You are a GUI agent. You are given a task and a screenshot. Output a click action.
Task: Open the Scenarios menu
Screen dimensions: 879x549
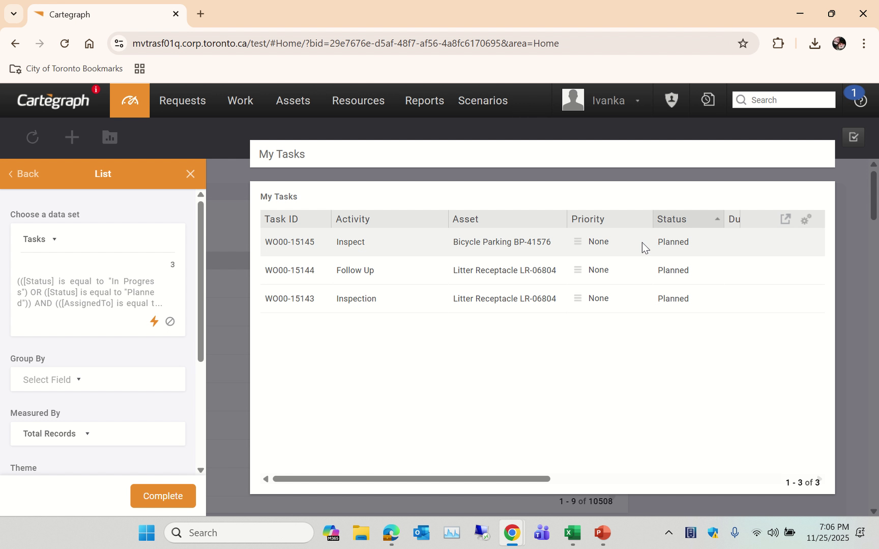(482, 101)
